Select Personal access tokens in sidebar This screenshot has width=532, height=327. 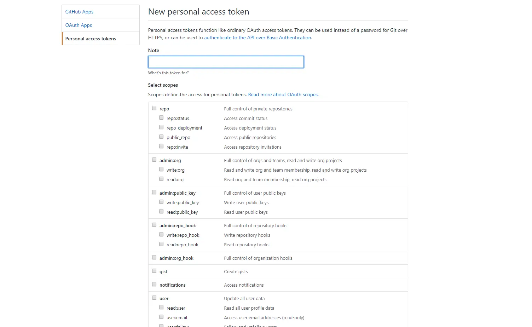[x=91, y=39]
